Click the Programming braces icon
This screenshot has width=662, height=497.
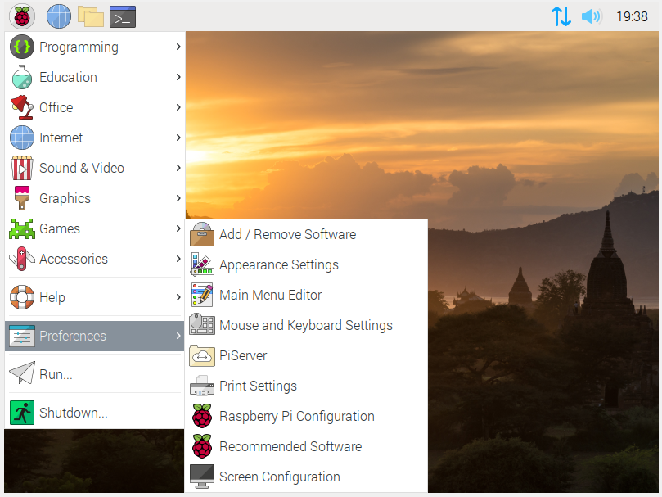[22, 47]
